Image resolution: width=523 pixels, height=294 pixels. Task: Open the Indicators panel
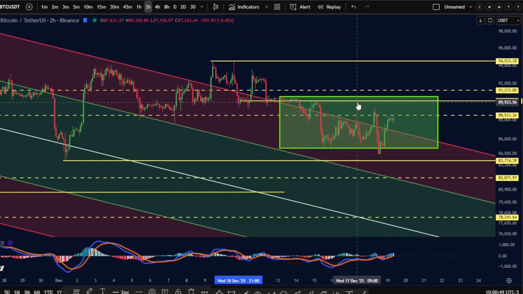[244, 7]
